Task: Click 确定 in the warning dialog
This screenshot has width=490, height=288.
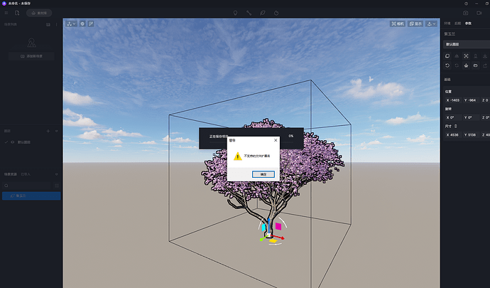Action: pos(263,174)
